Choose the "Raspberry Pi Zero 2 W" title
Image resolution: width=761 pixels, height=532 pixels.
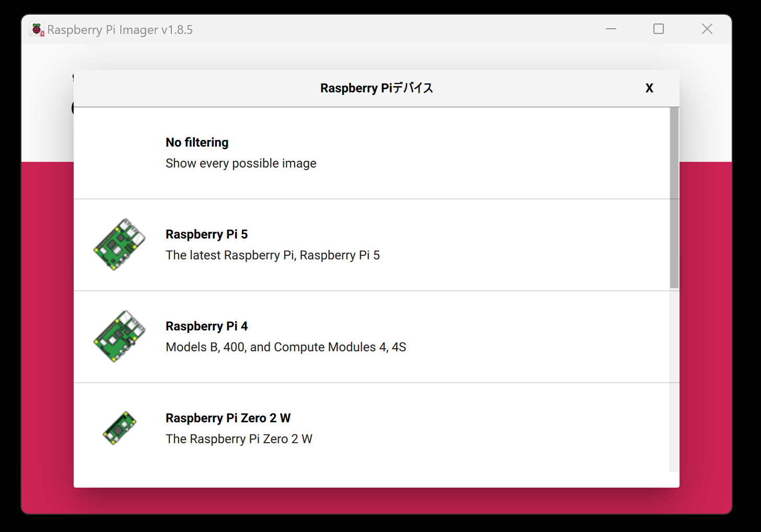coord(228,418)
